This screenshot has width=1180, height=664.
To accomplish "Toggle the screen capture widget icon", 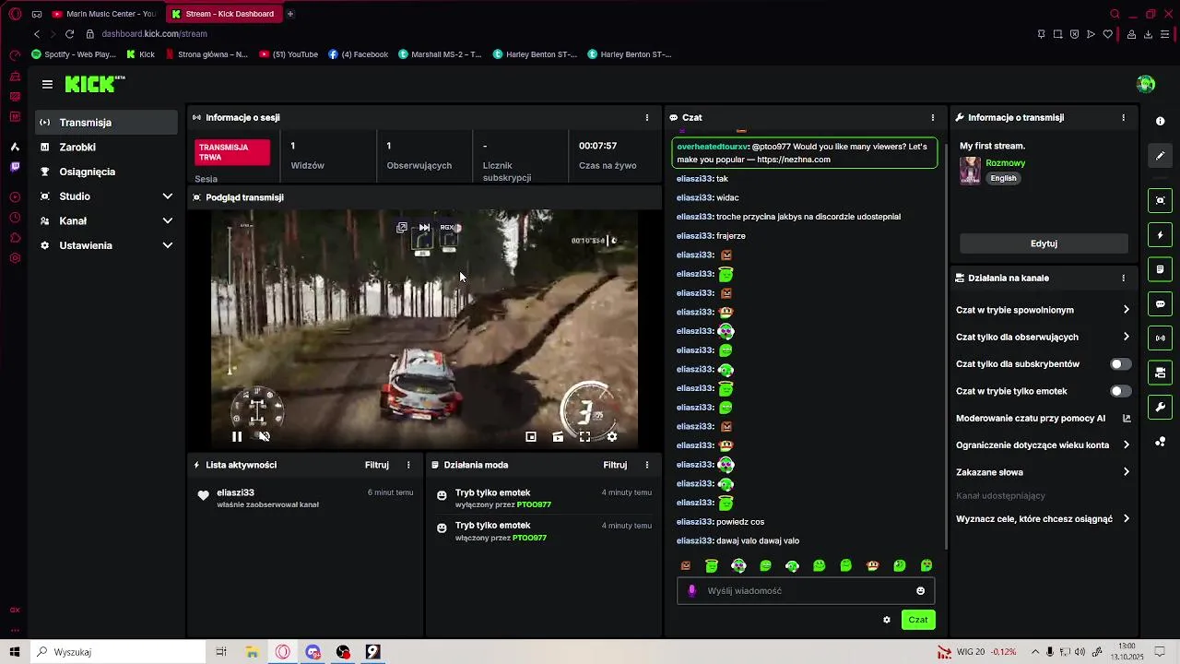I will tap(1160, 200).
